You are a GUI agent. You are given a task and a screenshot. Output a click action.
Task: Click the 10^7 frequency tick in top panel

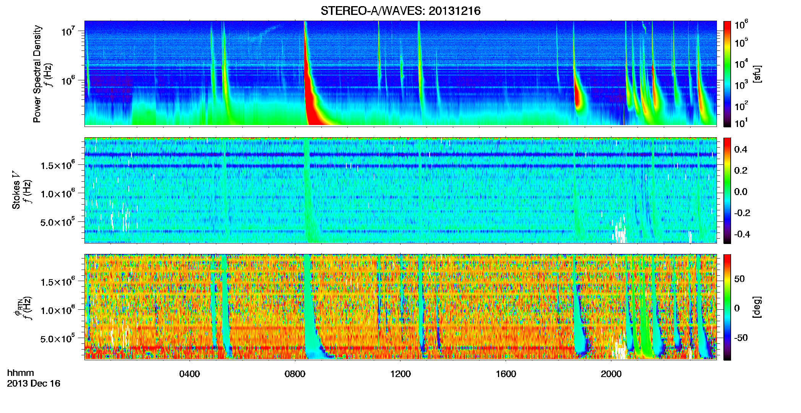click(68, 31)
